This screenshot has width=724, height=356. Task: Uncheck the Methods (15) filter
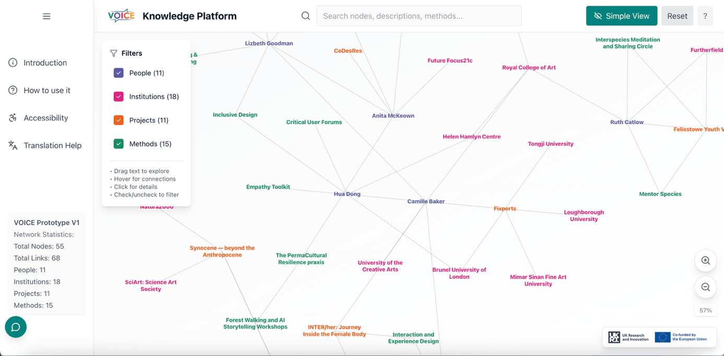[x=119, y=144]
